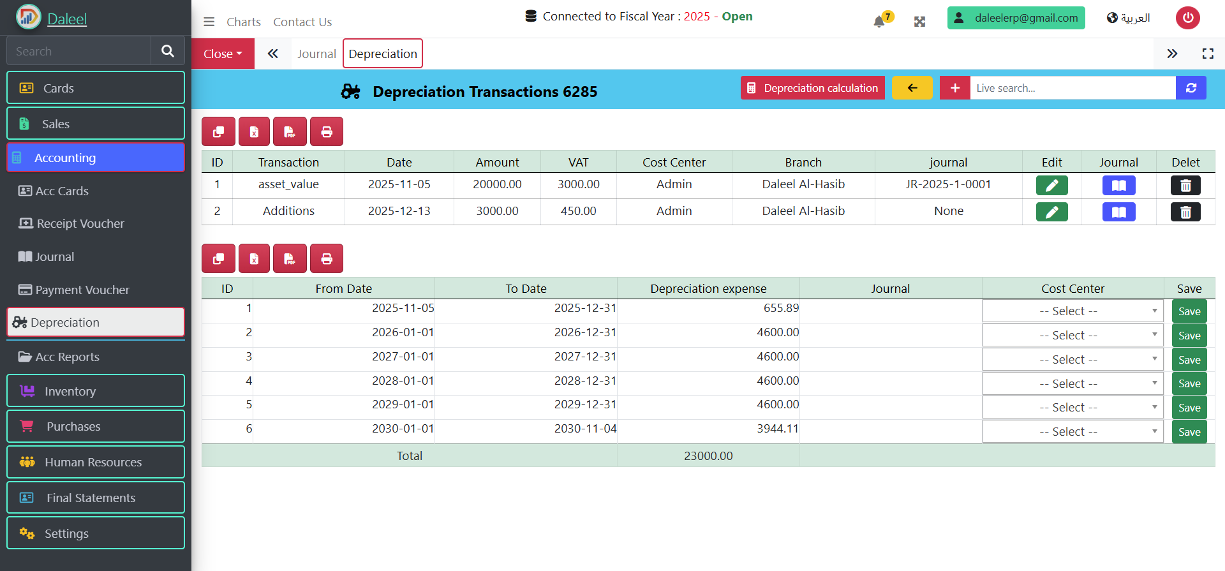Open Cost Center select for 2025-11-05 row
1225x571 pixels.
(x=1073, y=311)
